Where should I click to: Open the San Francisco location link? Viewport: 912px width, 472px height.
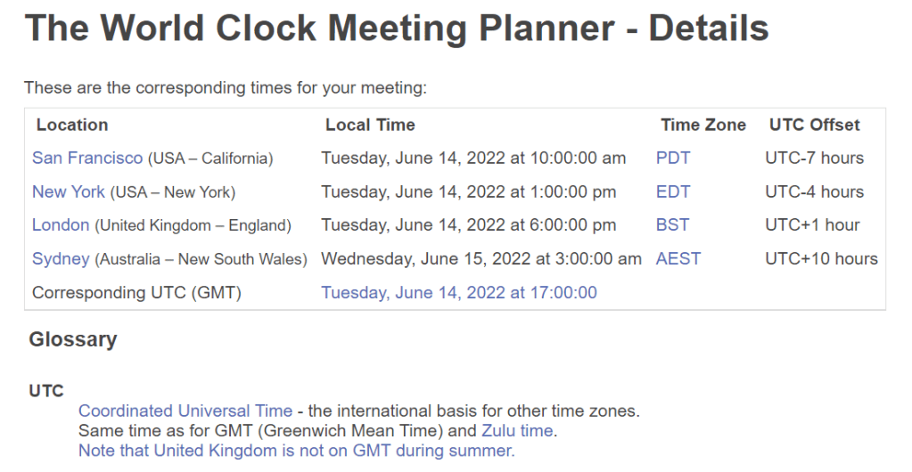[x=87, y=159]
